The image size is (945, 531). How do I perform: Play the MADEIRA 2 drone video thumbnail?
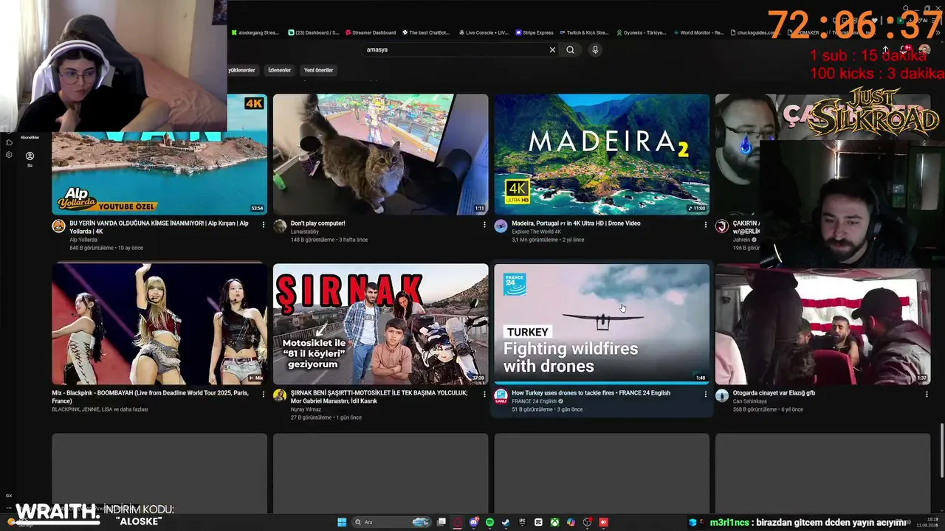pos(602,154)
